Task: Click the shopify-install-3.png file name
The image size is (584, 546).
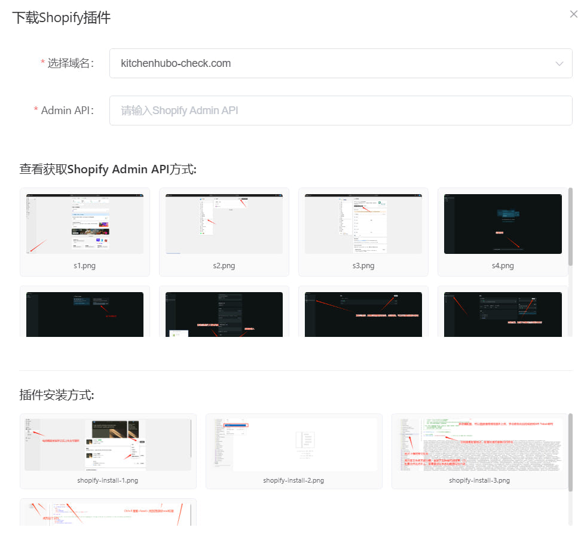Action: point(479,480)
